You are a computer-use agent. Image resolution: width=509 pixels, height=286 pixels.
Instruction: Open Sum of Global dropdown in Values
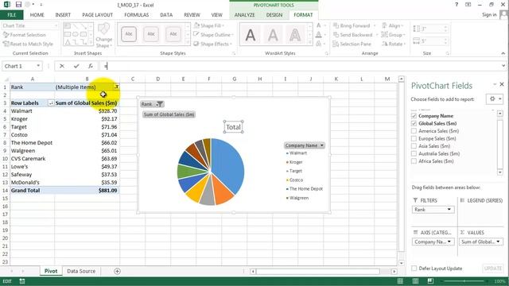pos(498,242)
